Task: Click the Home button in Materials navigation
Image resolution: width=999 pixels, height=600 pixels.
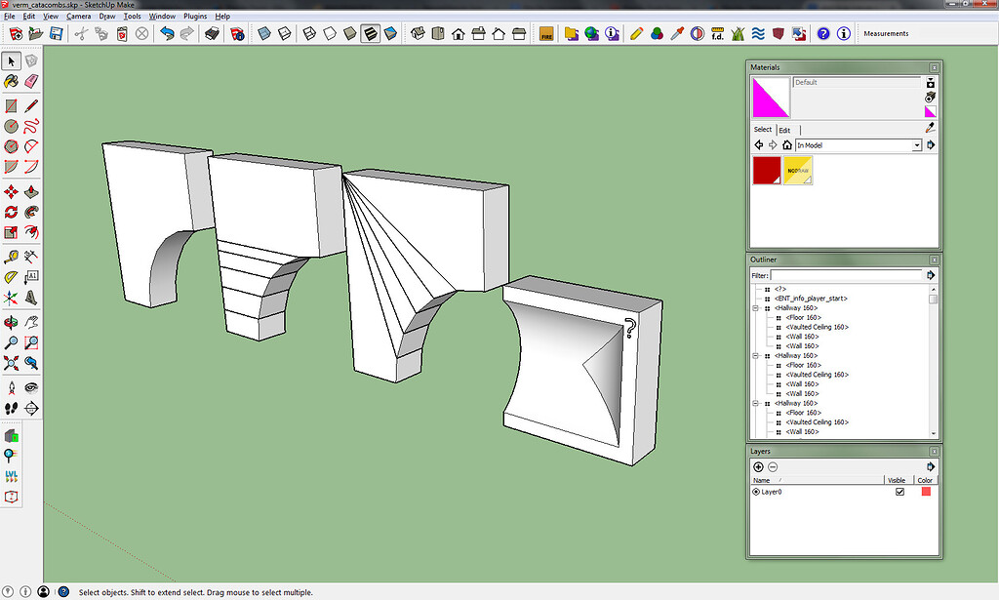Action: (787, 145)
